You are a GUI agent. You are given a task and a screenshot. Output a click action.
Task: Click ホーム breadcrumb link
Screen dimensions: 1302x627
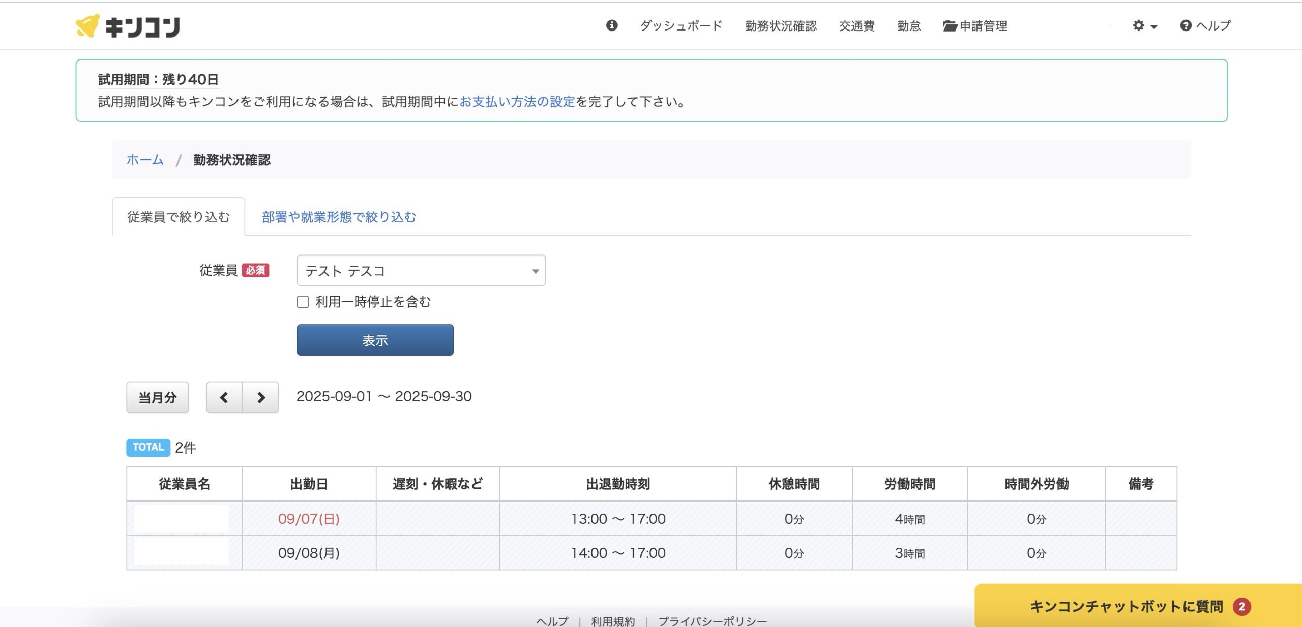click(145, 160)
